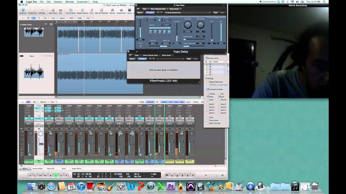Open Premiere Pro from the Dock
This screenshot has height=194, width=346.
click(x=171, y=186)
